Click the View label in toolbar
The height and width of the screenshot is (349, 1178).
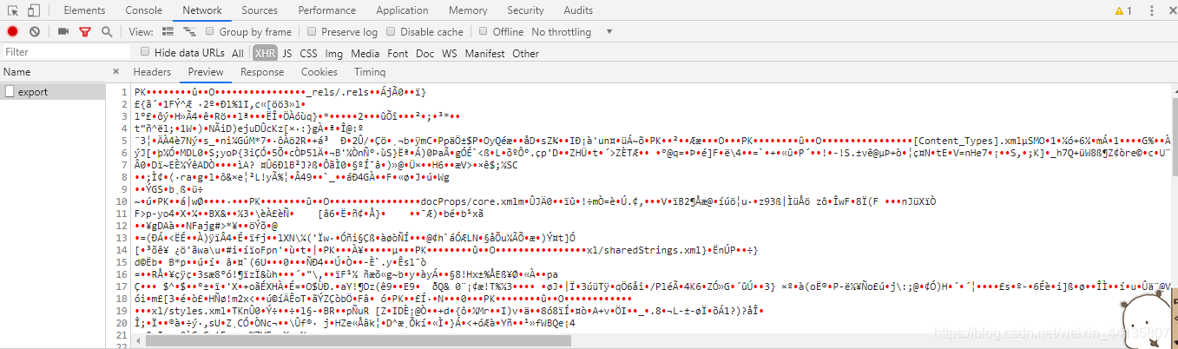[x=141, y=31]
